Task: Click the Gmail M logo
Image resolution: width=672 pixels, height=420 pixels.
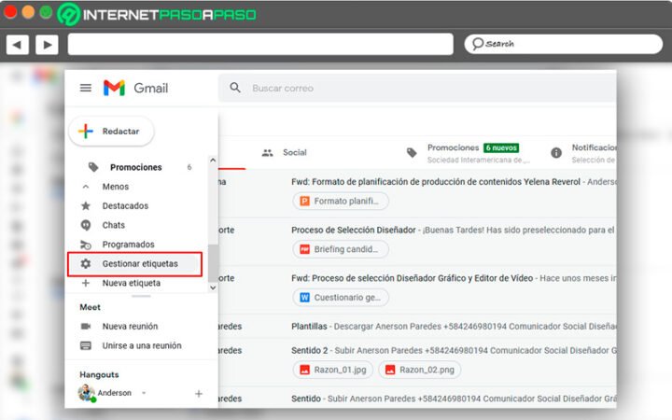Action: (114, 88)
